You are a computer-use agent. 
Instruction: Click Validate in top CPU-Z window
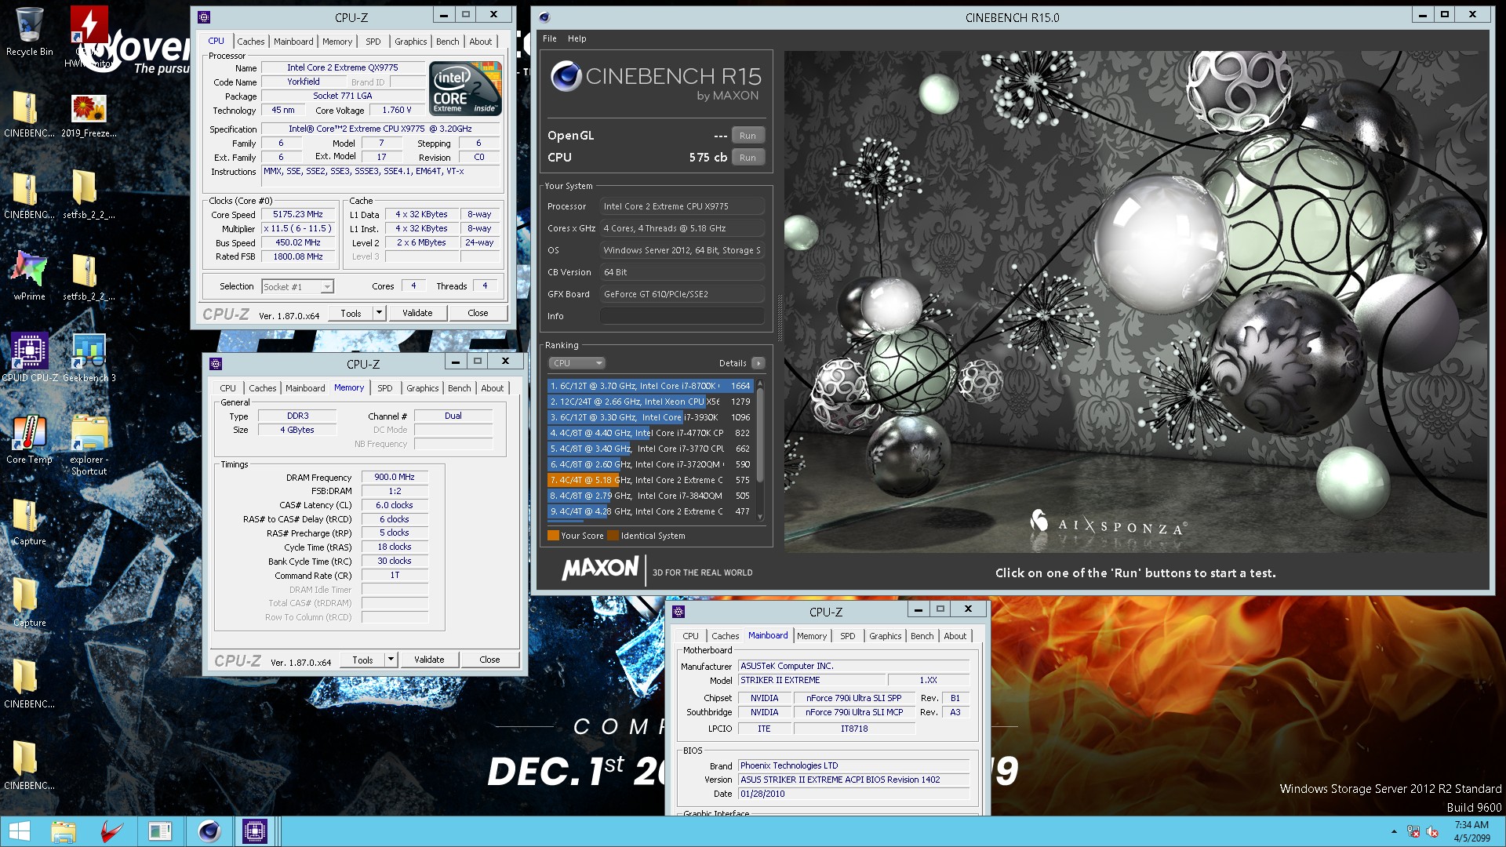pyautogui.click(x=417, y=313)
